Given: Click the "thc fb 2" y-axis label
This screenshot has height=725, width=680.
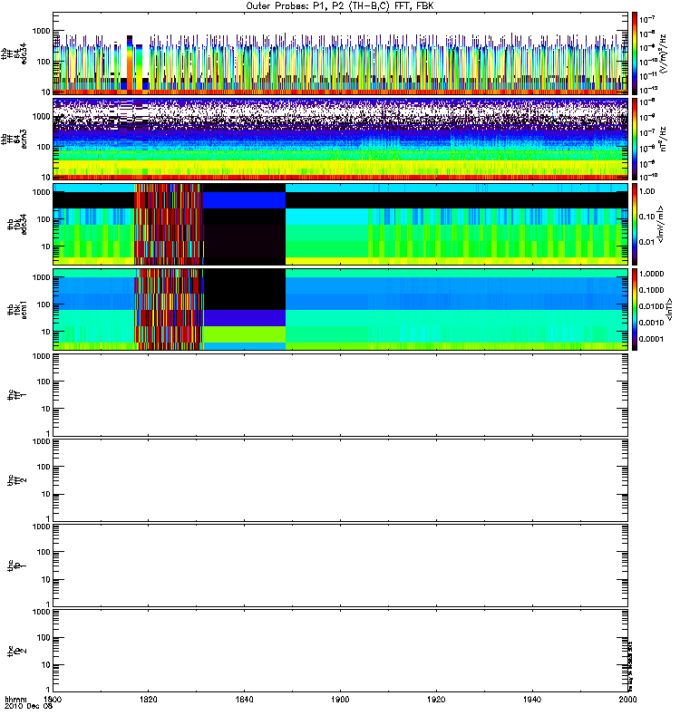Looking at the screenshot, I should [16, 651].
